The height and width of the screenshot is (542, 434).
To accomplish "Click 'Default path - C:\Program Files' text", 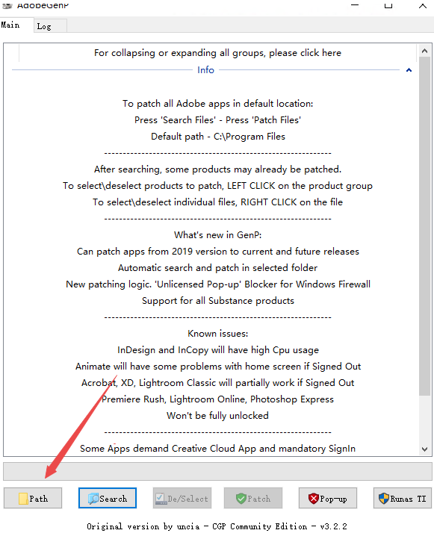I will coord(218,137).
